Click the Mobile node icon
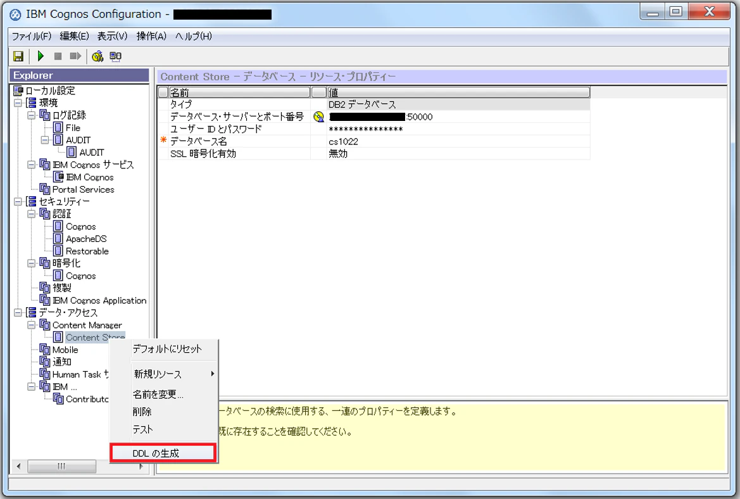This screenshot has height=499, width=740. tap(45, 350)
